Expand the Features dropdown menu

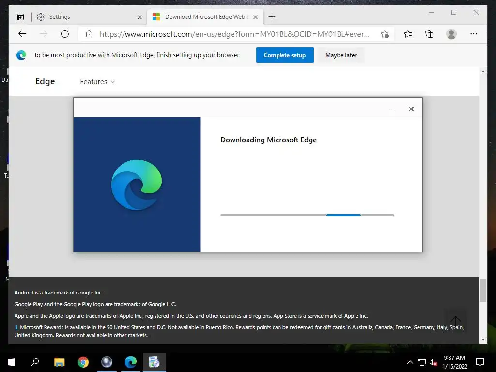[x=97, y=82]
